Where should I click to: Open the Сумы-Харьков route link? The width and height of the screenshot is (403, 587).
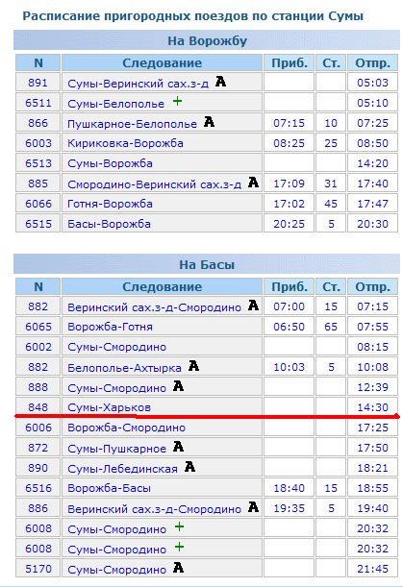(x=109, y=407)
